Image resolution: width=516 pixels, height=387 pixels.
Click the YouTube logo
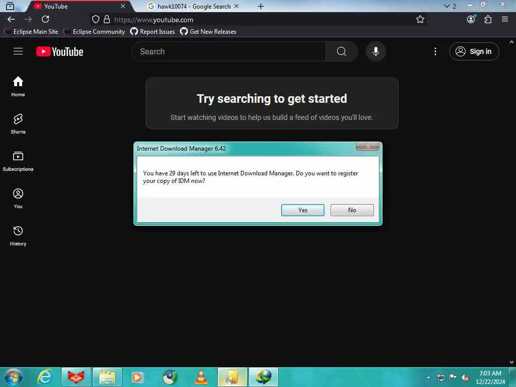59,52
